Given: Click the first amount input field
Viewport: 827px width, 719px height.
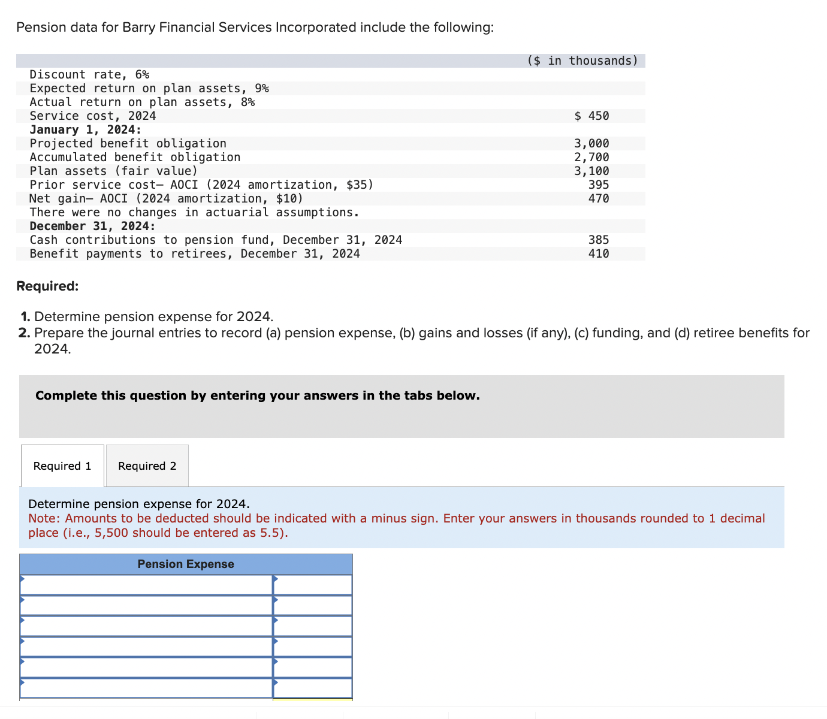Looking at the screenshot, I should (313, 584).
